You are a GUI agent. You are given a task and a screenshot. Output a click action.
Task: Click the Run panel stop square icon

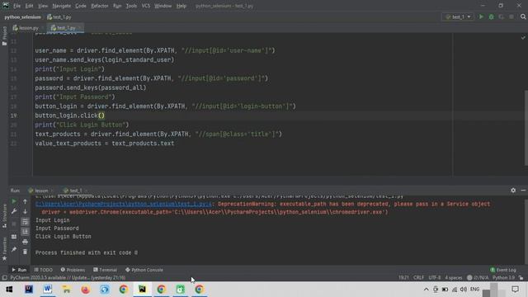coord(14,224)
